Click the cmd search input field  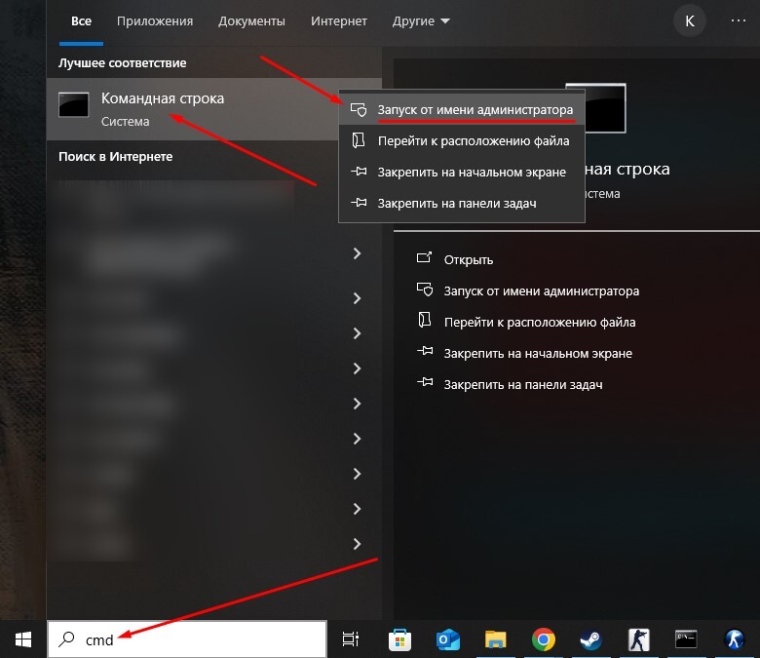tap(195, 639)
